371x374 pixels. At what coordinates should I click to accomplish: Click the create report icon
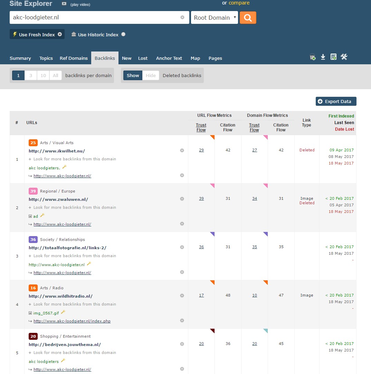pos(333,57)
